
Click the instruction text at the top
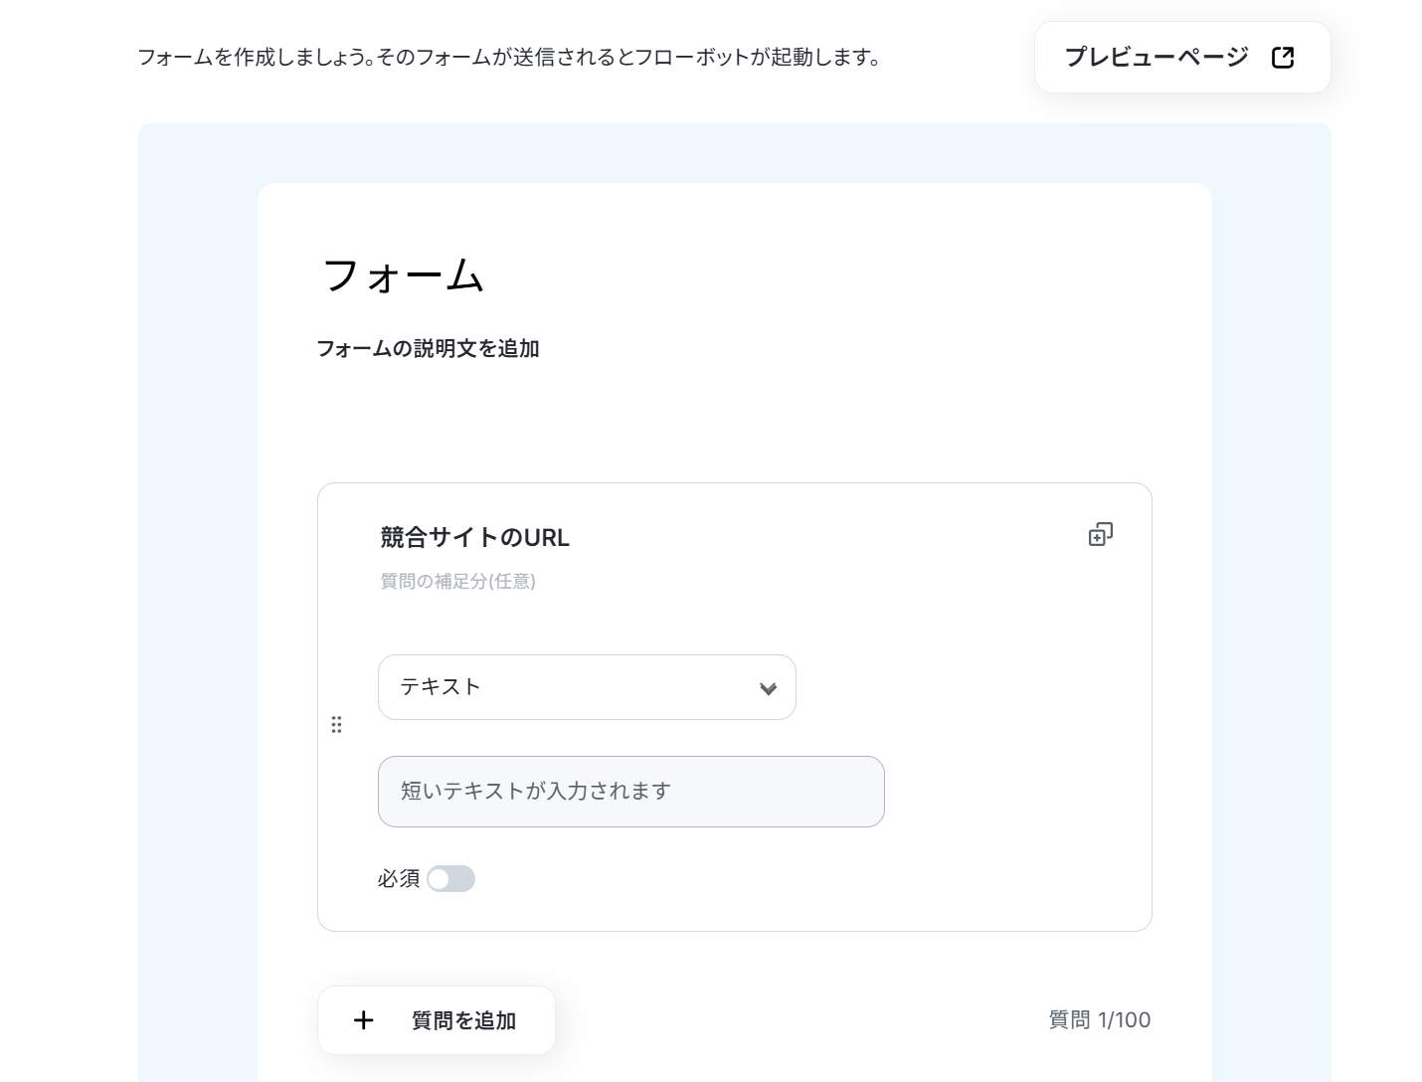508,58
